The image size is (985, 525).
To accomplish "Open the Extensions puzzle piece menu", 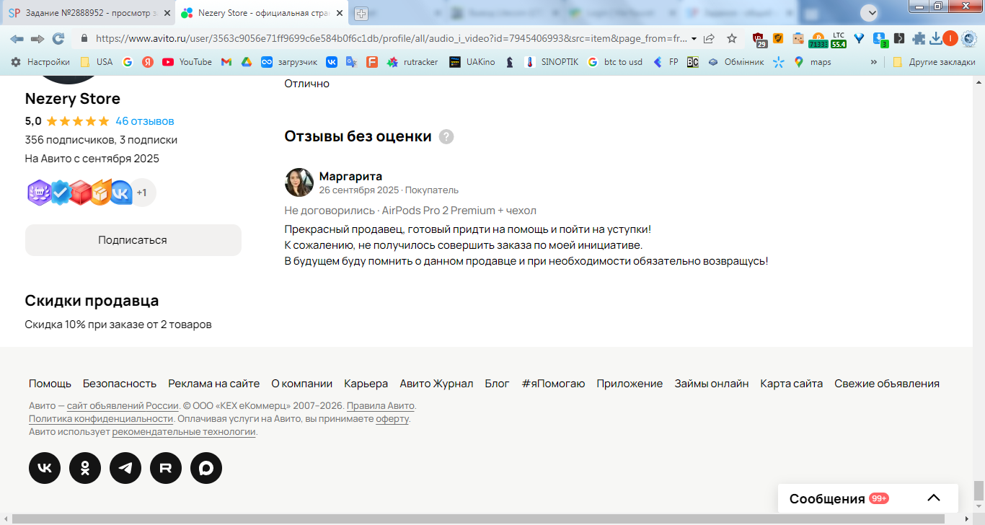I will coord(919,39).
